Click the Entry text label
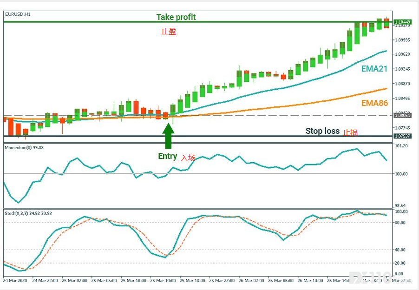This screenshot has height=290, width=419. coord(167,156)
